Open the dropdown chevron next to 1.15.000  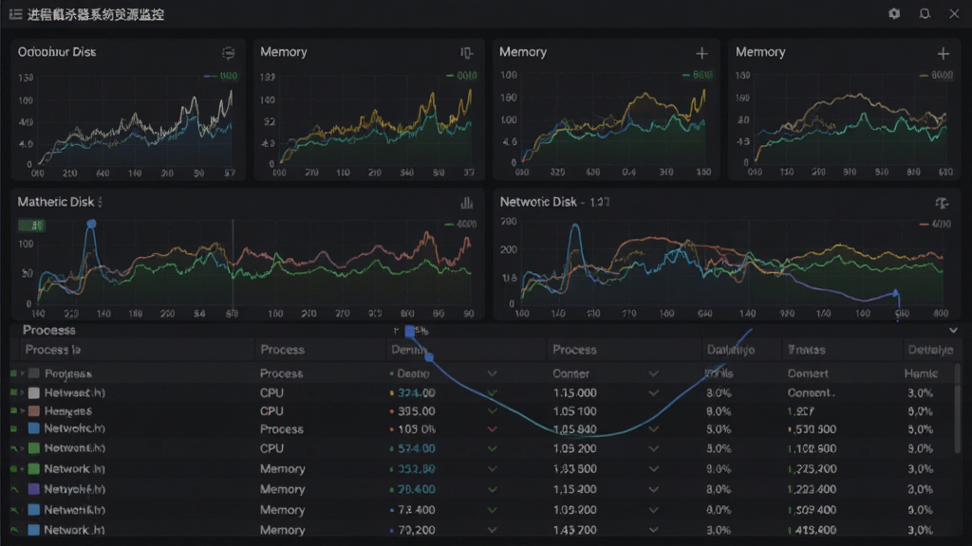pos(653,392)
